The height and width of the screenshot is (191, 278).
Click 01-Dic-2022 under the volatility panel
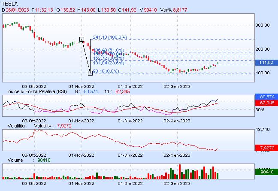(x=130, y=155)
